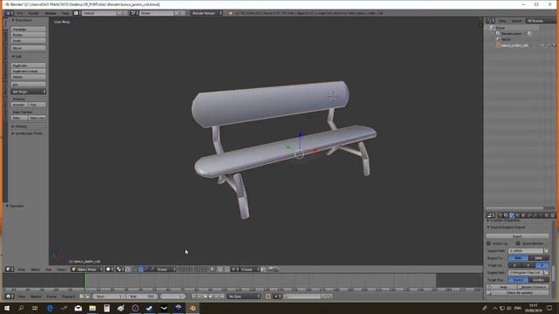This screenshot has width=559, height=314.
Task: Open Steam from the Windows taskbar
Action: (x=149, y=308)
